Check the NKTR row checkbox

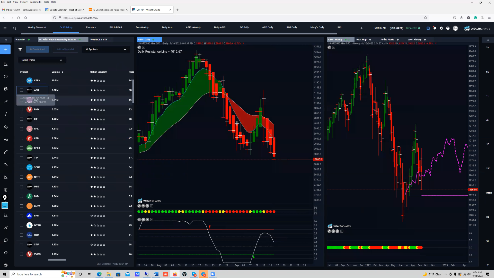tap(21, 177)
